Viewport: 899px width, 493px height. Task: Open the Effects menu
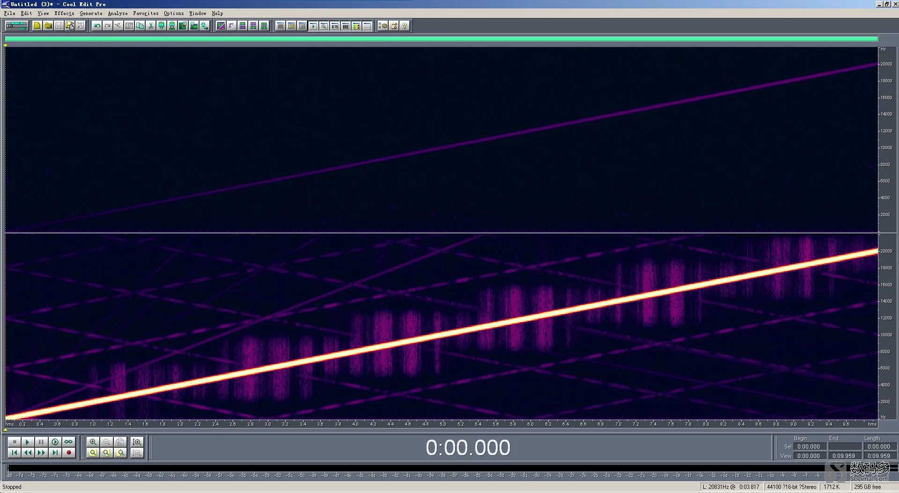[x=64, y=13]
